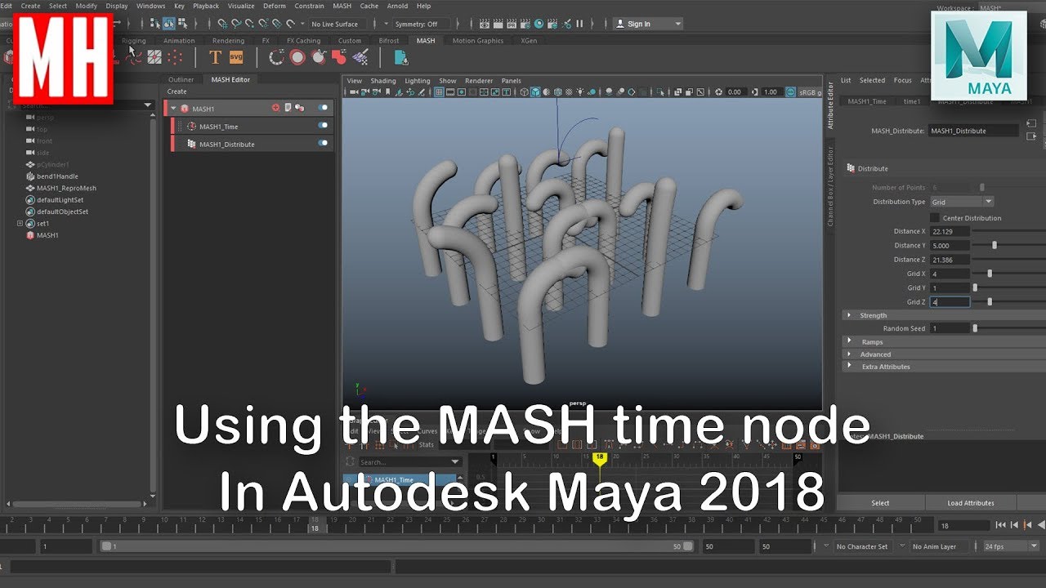Adjust the Grid X slider handle
This screenshot has height=588, width=1046.
(990, 274)
